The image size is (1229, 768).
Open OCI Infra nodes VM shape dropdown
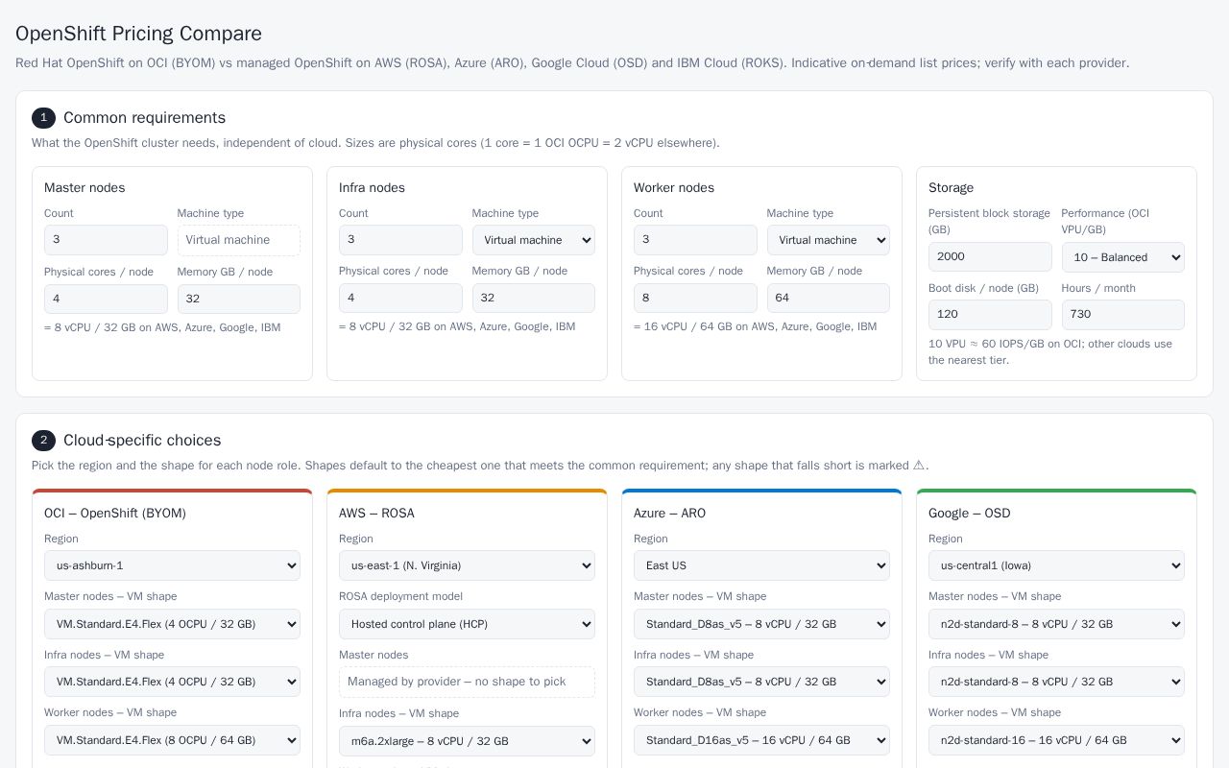[173, 682]
